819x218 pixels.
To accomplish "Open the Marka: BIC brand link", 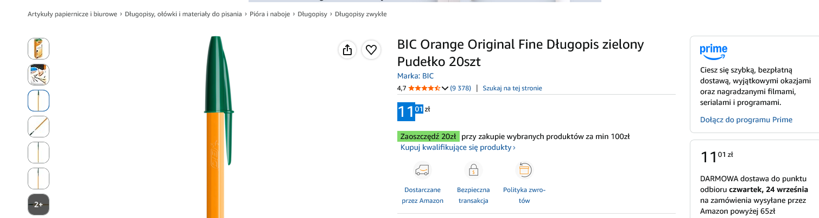I will (x=415, y=76).
